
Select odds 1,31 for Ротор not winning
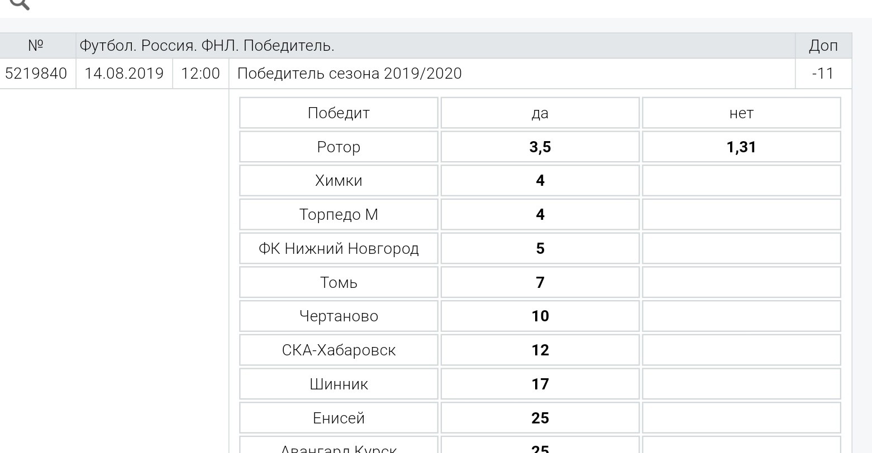(741, 147)
